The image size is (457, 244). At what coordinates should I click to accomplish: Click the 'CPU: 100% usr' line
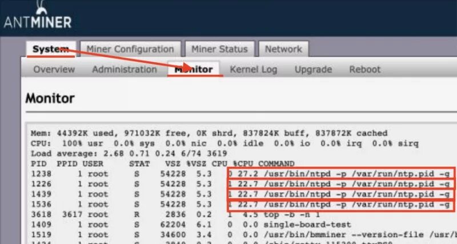[x=225, y=143]
